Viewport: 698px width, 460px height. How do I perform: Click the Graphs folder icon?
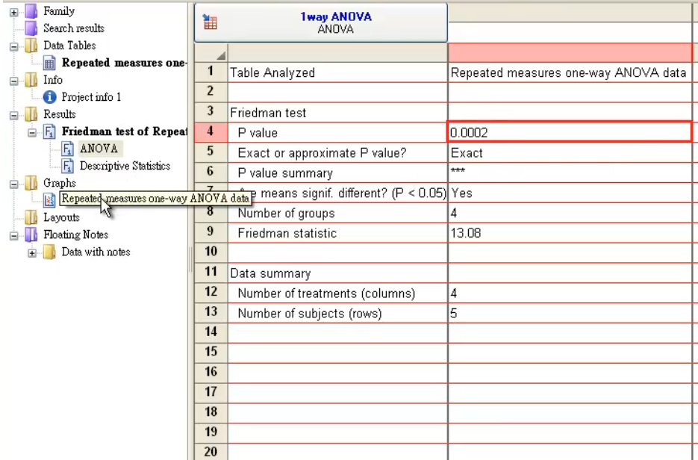pyautogui.click(x=31, y=183)
